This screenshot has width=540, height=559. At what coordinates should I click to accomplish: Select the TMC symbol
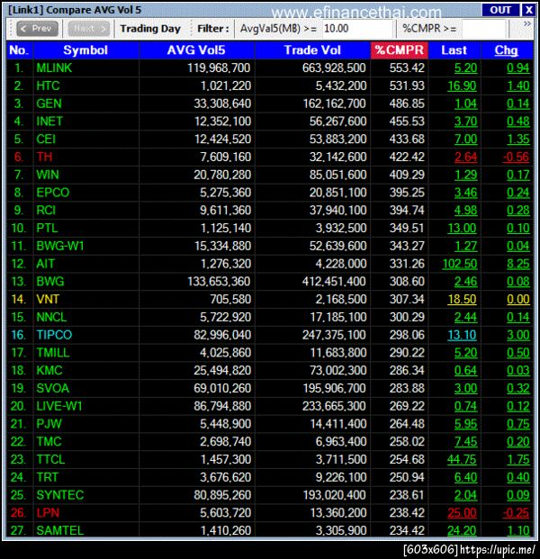point(49,442)
